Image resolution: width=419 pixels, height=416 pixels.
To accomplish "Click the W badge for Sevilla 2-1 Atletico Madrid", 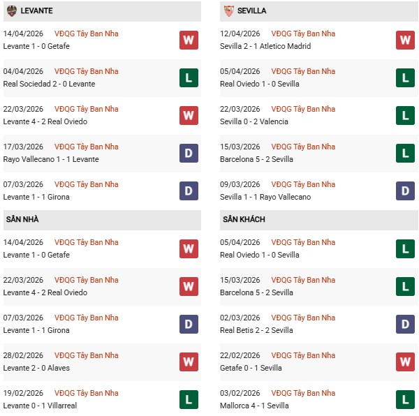I will (x=405, y=40).
